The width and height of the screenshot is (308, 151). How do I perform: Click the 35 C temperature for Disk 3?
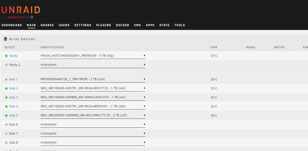[x=214, y=98]
